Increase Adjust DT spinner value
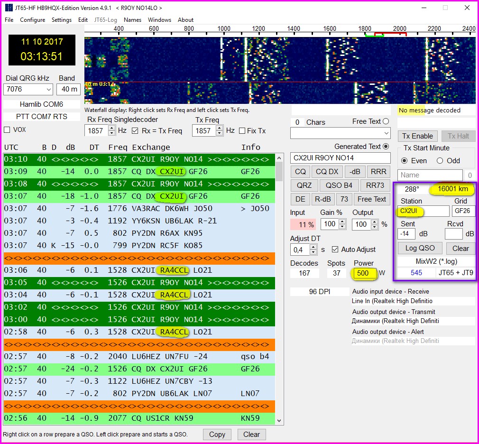This screenshot has width=479, height=444. click(x=313, y=247)
